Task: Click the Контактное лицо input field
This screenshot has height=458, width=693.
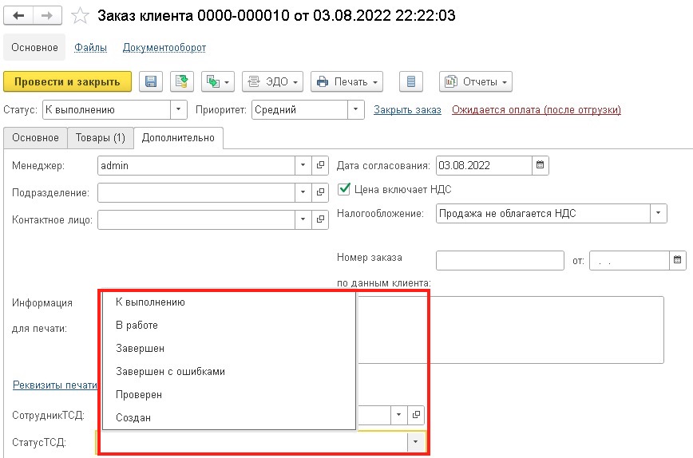Action: click(196, 219)
